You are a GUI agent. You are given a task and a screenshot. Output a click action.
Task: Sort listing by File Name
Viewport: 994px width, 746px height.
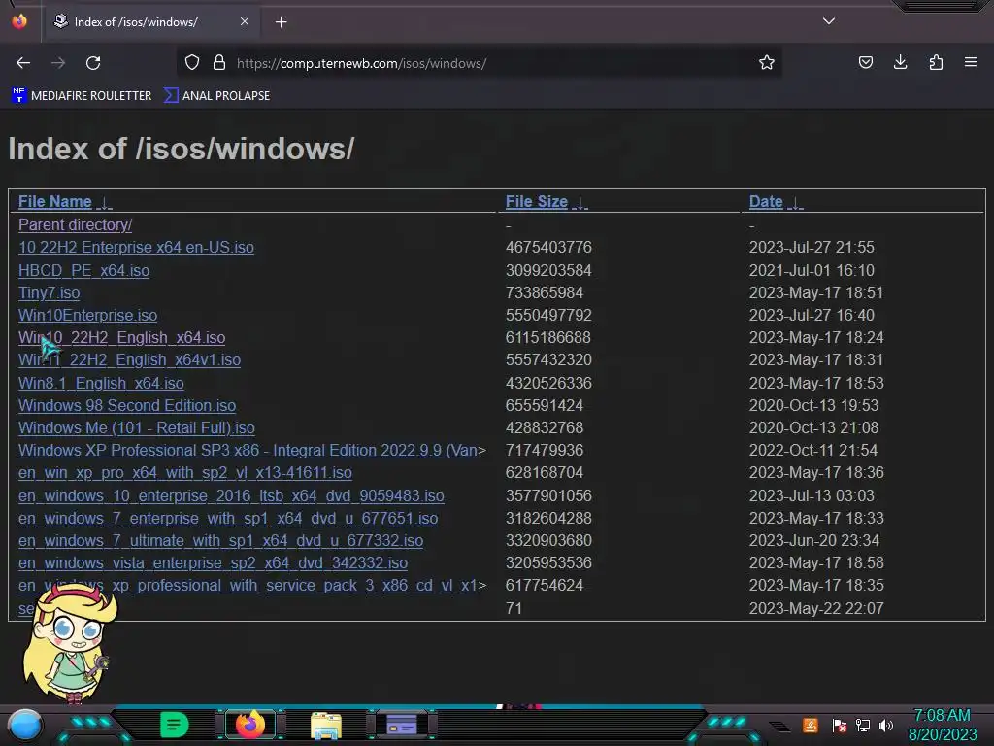coord(55,202)
